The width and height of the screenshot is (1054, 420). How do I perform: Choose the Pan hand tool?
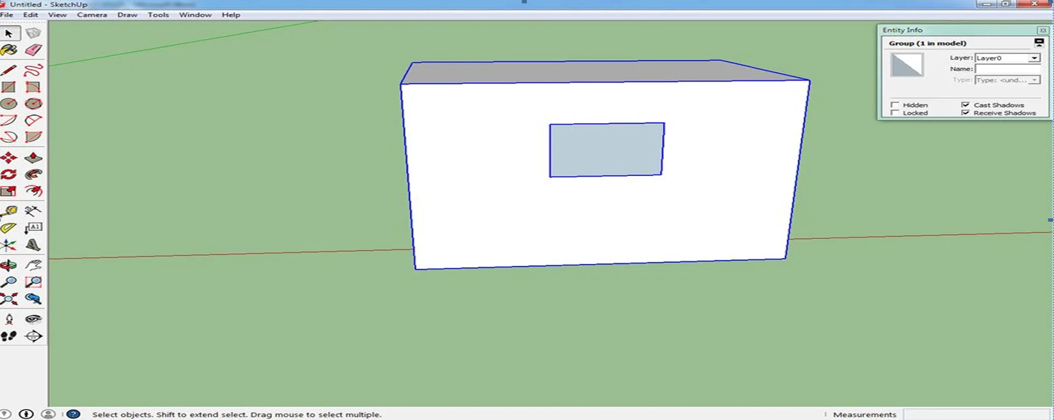33,265
